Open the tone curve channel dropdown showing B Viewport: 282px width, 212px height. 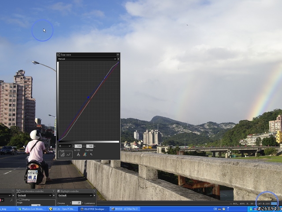click(65, 146)
